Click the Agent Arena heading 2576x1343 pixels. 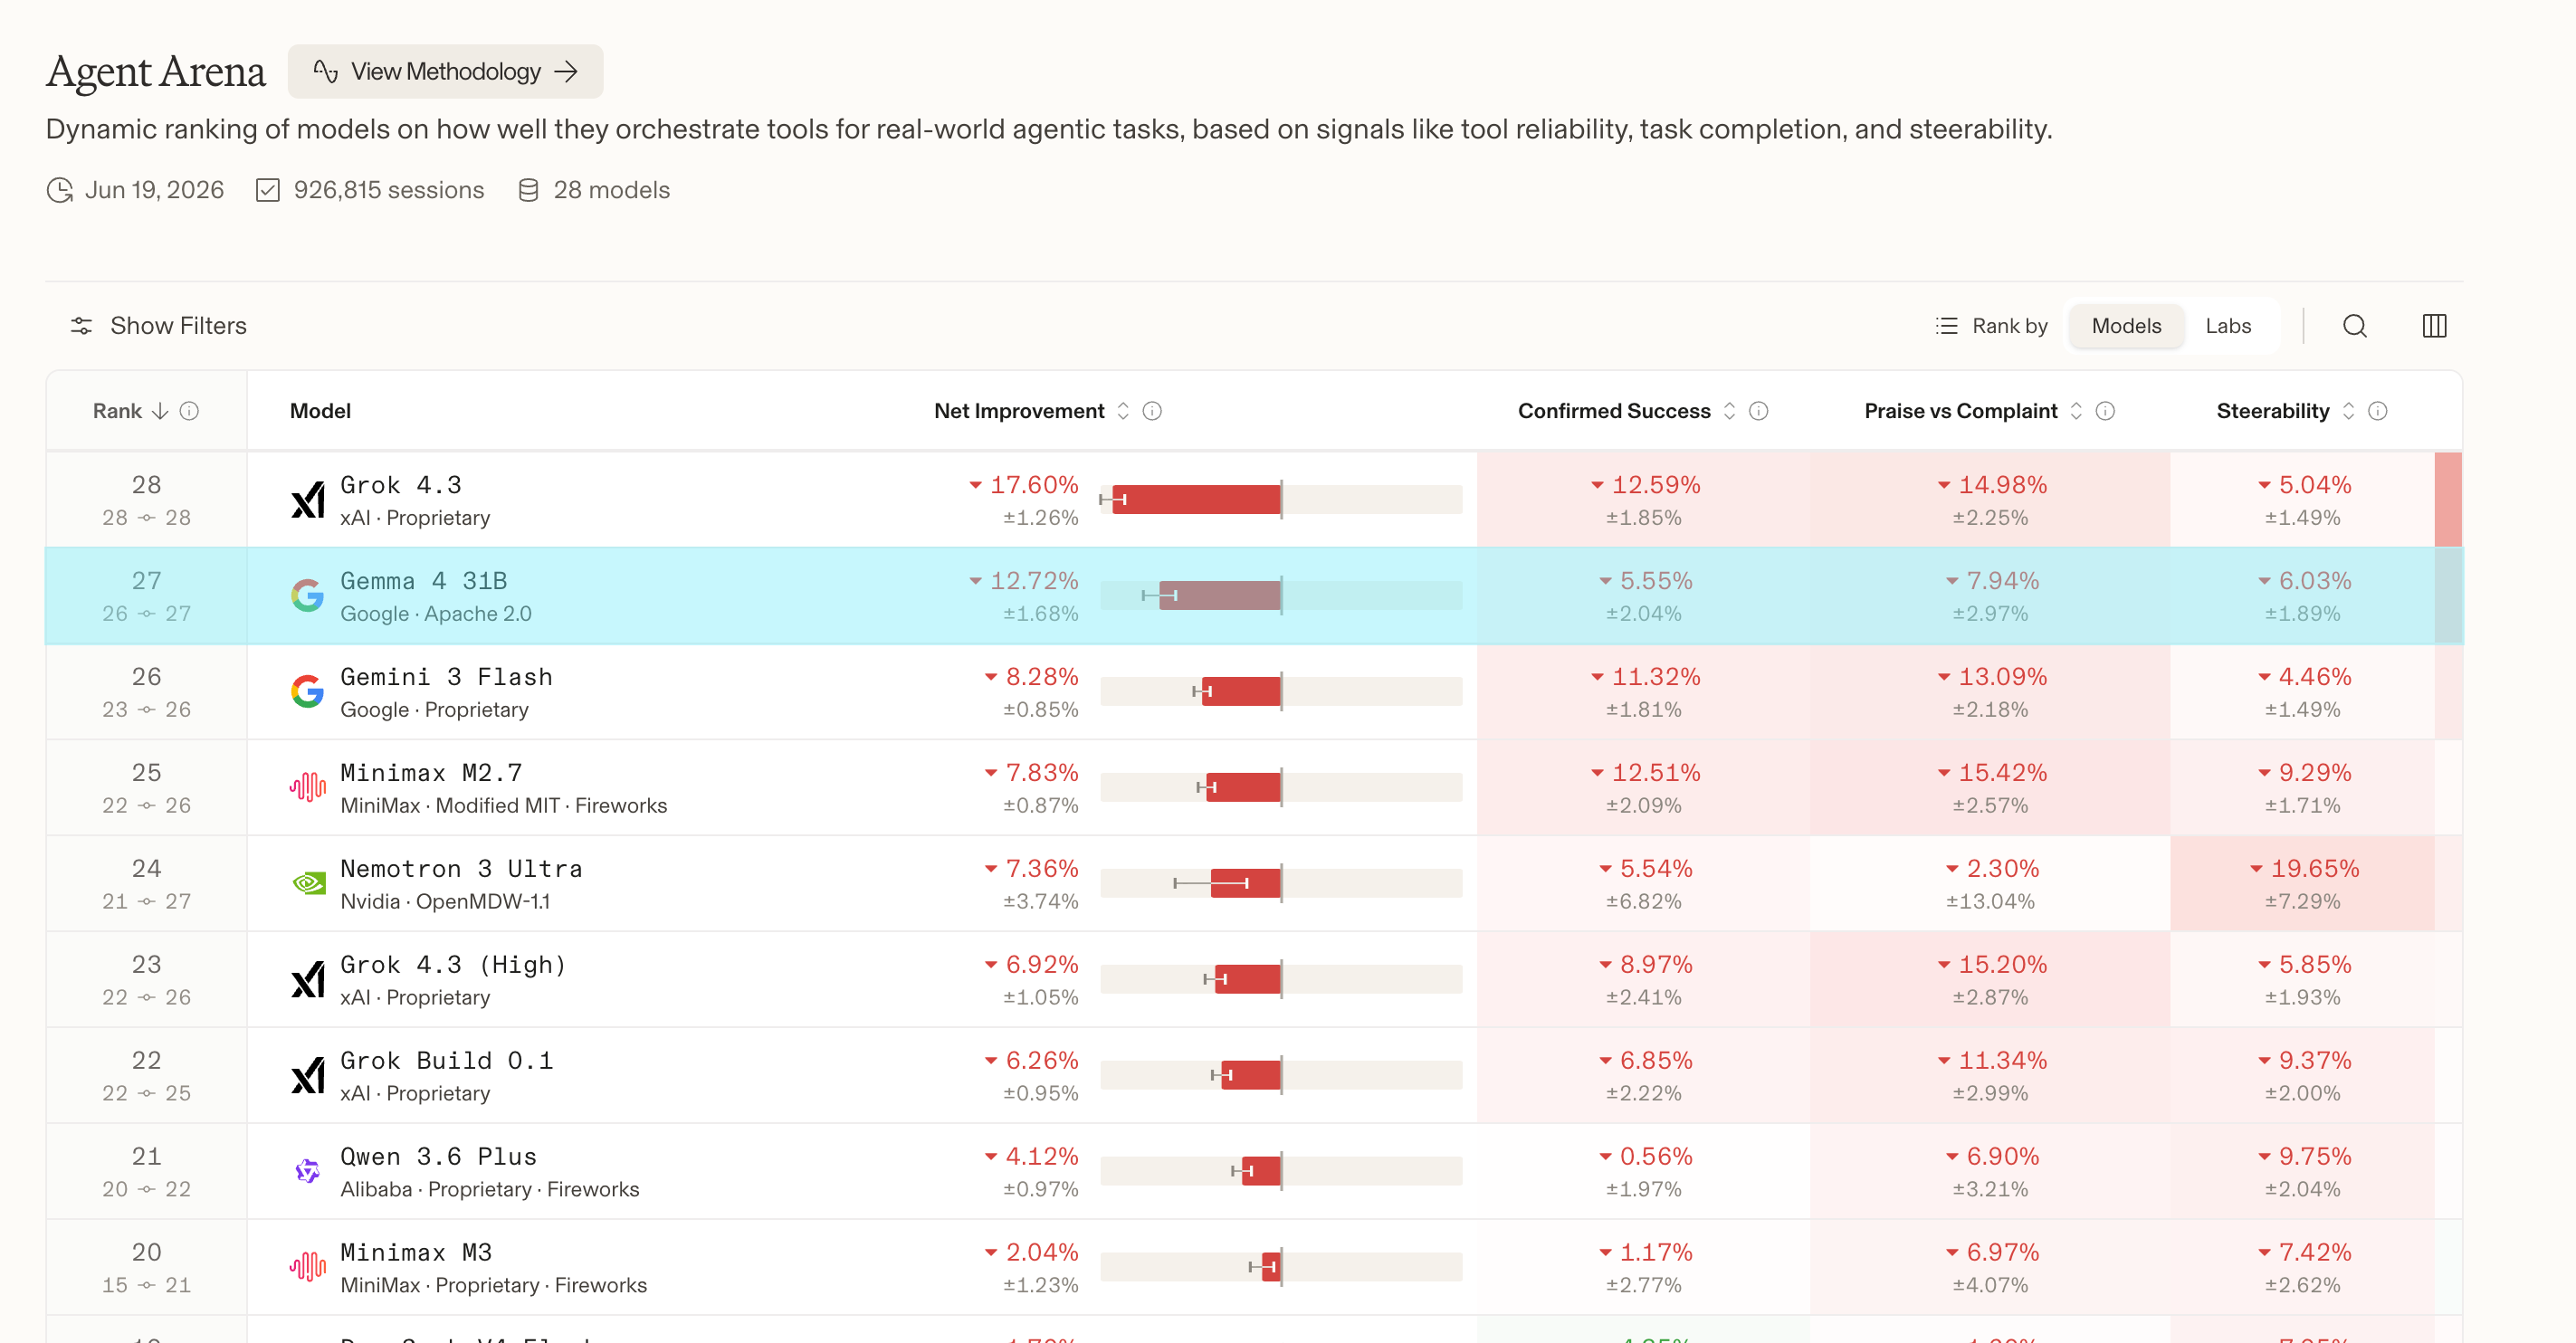156,72
